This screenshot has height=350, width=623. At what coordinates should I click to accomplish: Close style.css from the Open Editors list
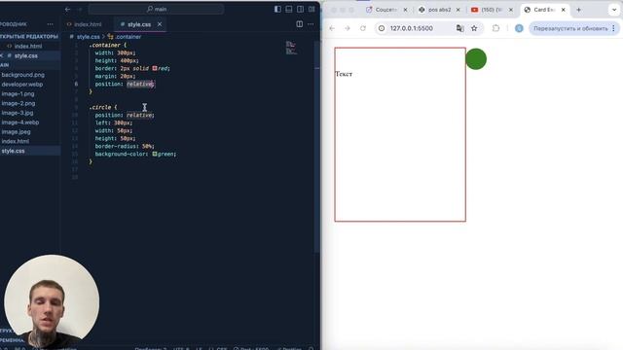(2, 56)
